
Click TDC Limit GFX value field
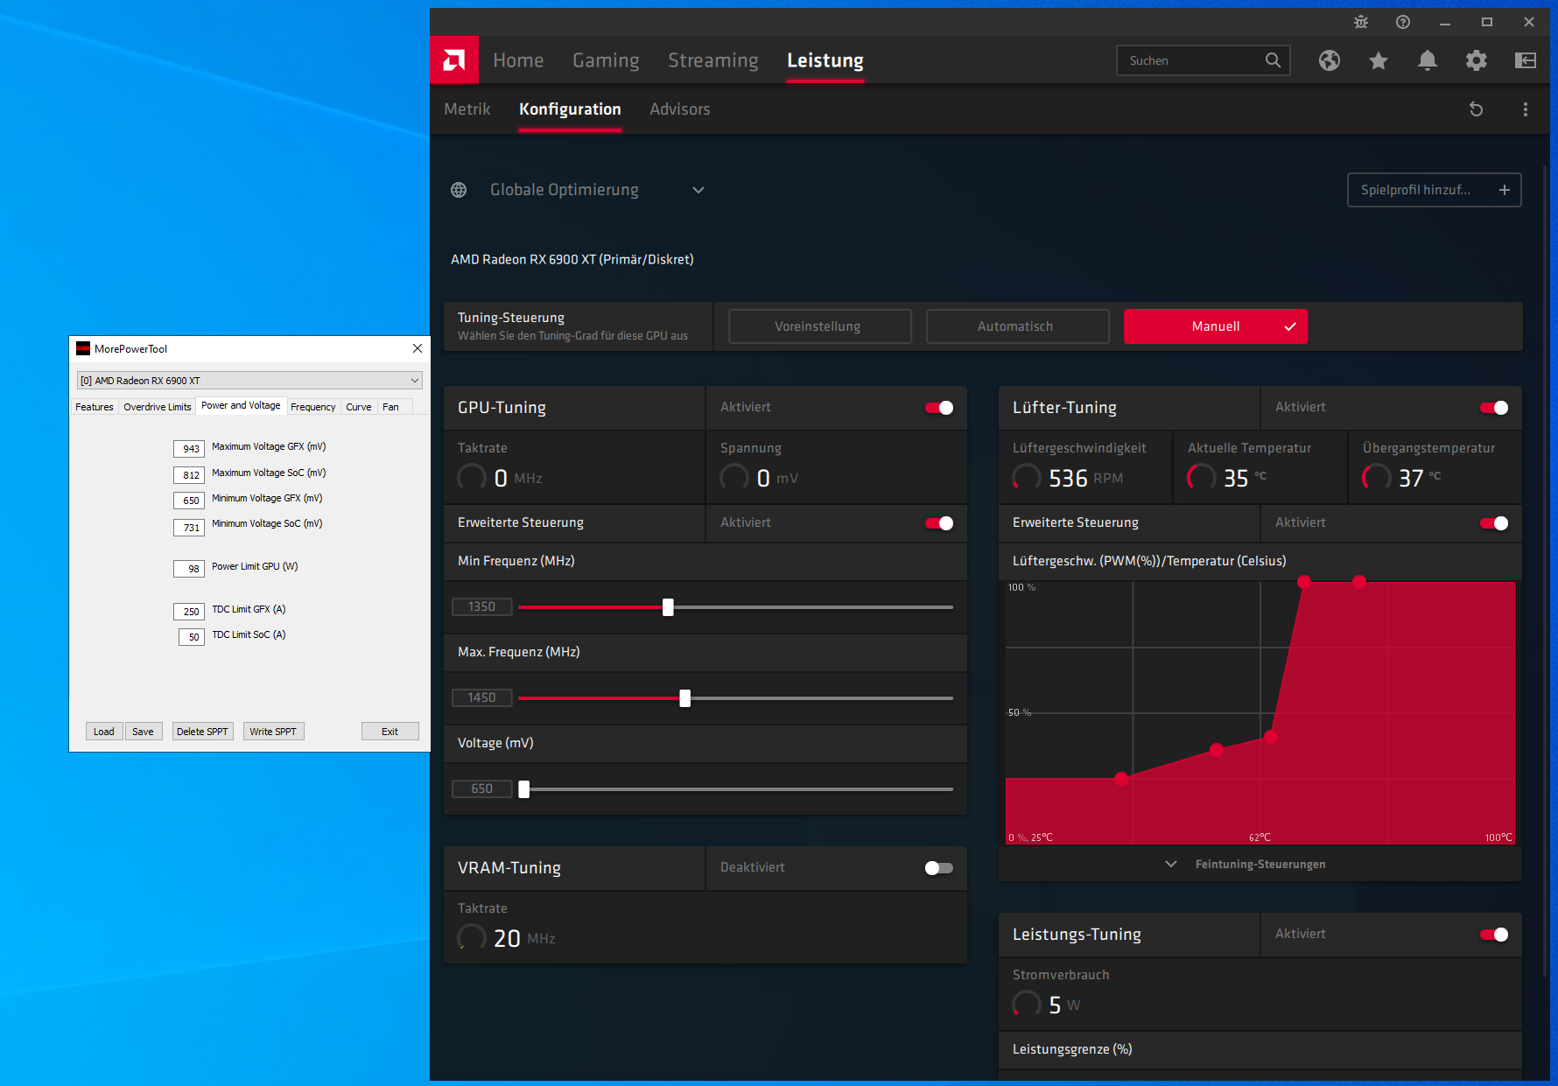[x=189, y=612]
